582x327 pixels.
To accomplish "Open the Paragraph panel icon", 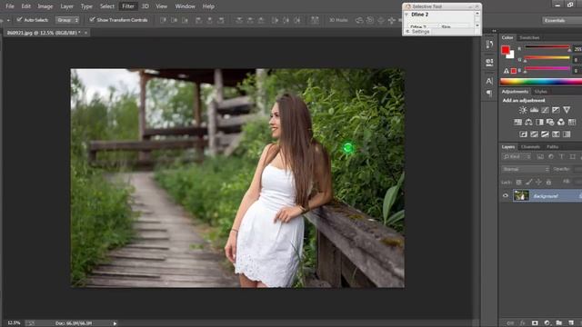I will (x=489, y=93).
